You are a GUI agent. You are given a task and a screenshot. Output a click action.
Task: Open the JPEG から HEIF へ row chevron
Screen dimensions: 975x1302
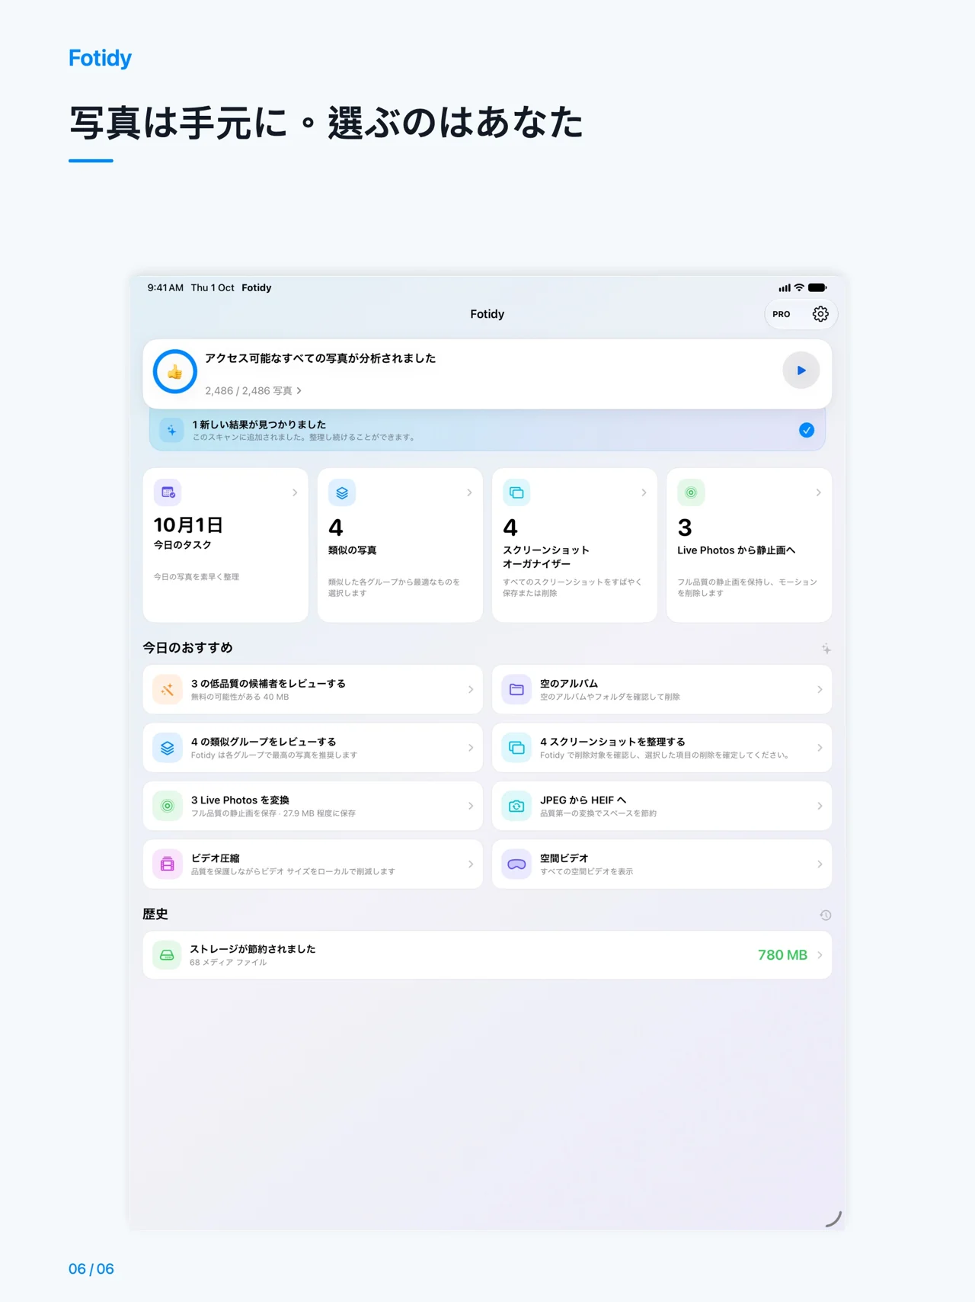click(820, 806)
